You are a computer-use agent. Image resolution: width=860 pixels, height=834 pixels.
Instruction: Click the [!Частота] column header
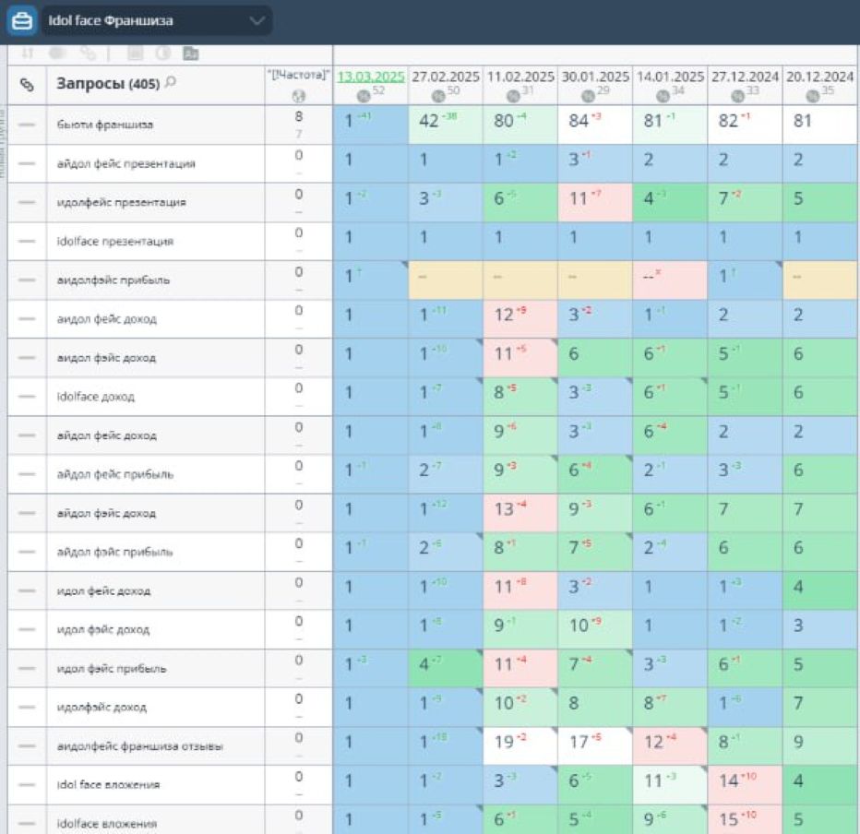click(298, 75)
